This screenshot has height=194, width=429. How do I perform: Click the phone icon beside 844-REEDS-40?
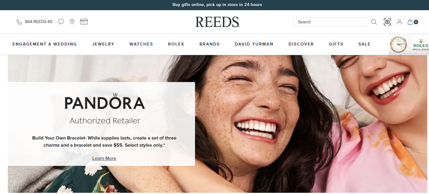[x=19, y=22]
